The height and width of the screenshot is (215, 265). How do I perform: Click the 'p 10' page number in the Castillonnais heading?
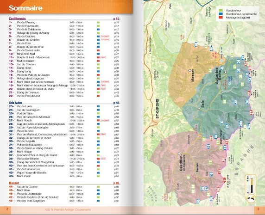pyautogui.click(x=116, y=18)
